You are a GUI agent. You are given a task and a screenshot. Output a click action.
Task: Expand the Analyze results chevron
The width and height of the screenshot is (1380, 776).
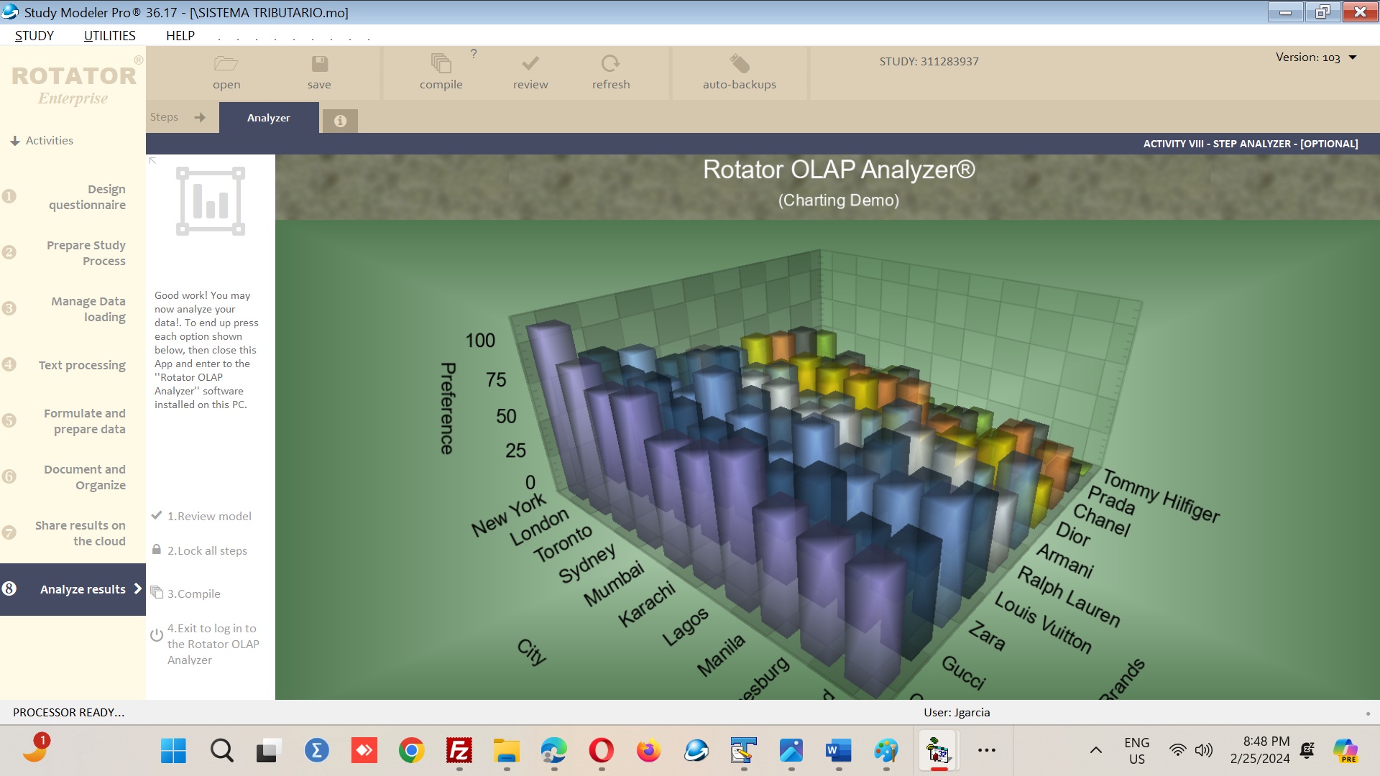pos(137,588)
